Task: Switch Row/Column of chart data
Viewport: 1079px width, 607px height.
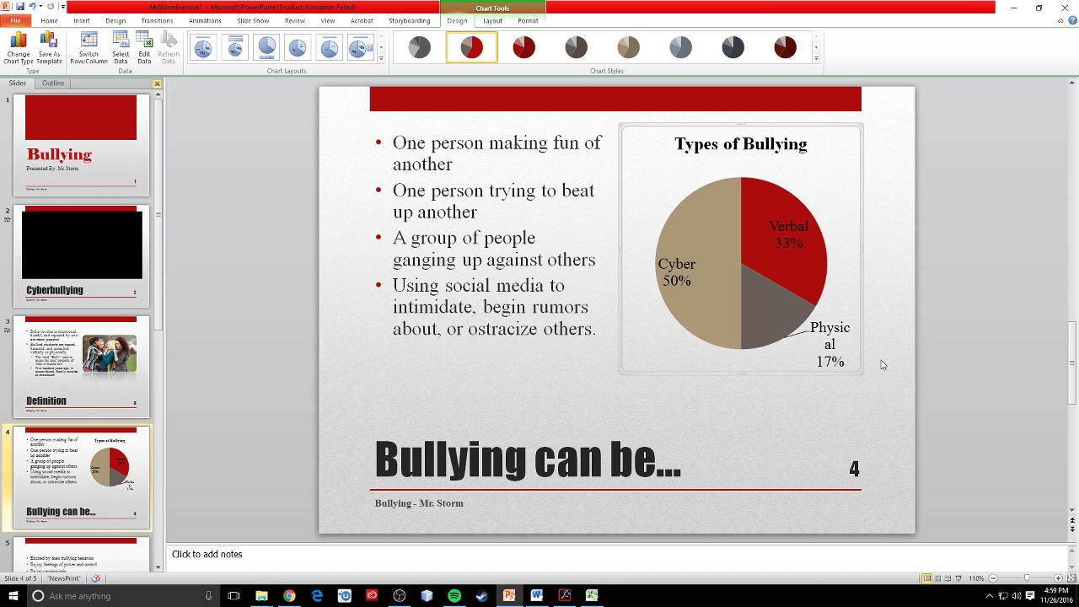Action: click(89, 47)
